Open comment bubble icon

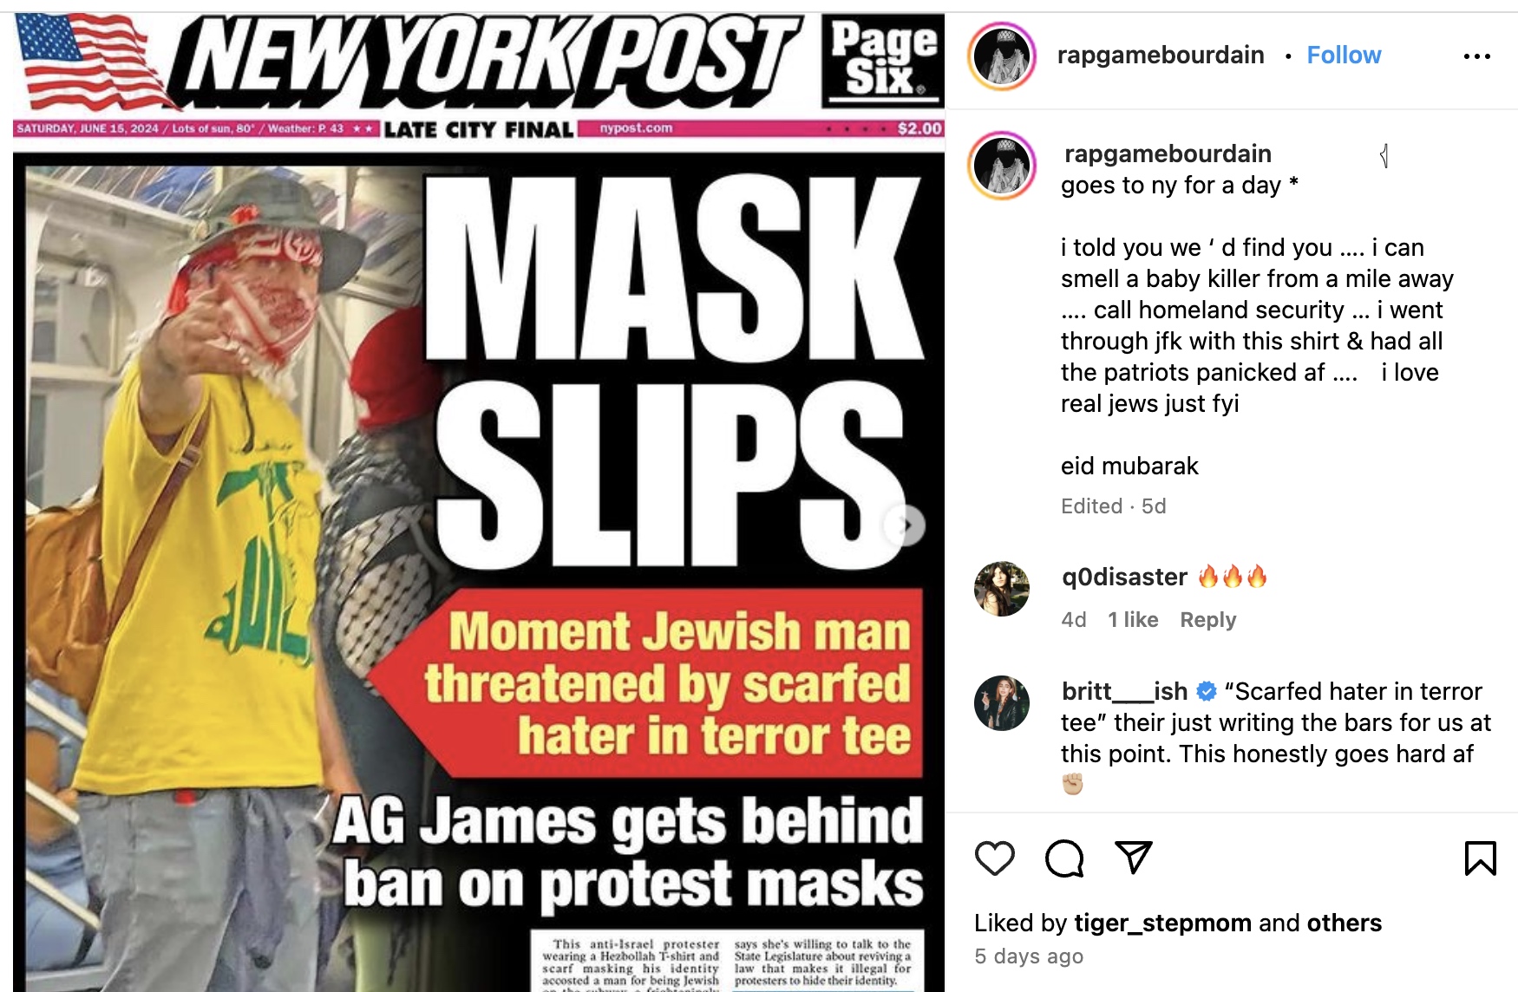(1064, 858)
